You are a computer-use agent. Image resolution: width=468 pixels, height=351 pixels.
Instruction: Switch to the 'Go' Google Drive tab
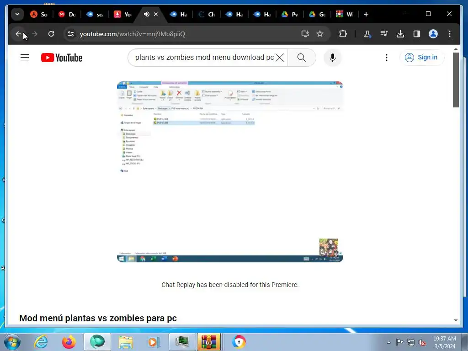pos(318,14)
